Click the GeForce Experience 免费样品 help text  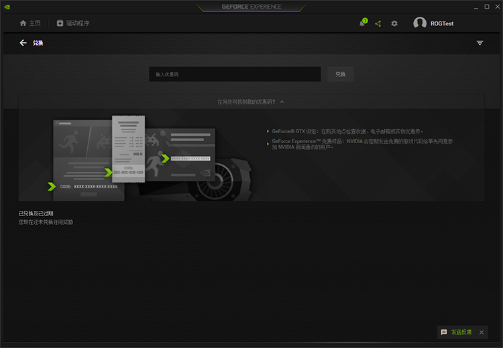362,144
